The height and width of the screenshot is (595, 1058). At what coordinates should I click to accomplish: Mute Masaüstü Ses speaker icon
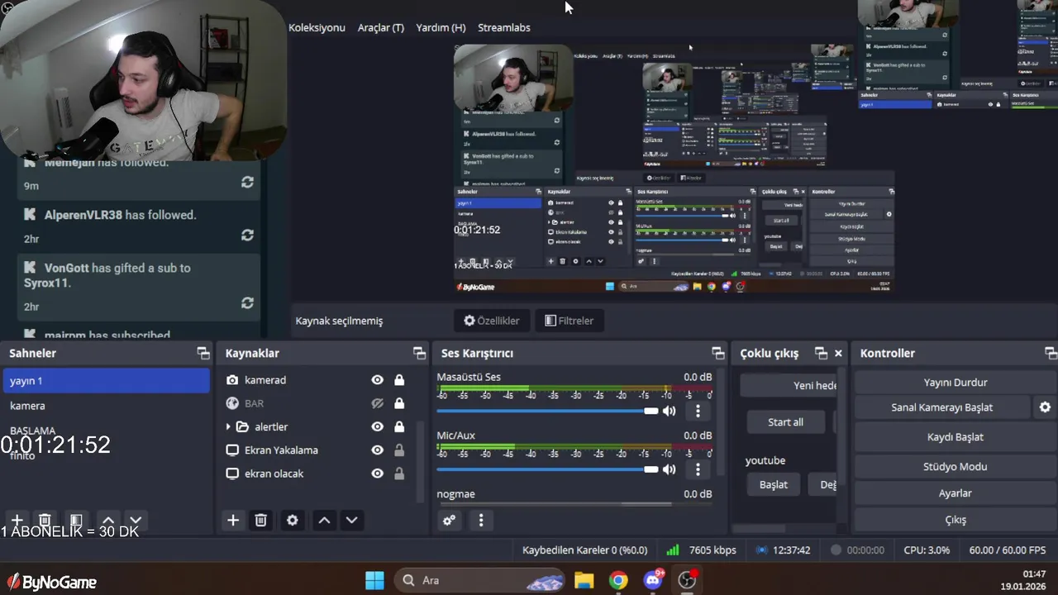669,411
